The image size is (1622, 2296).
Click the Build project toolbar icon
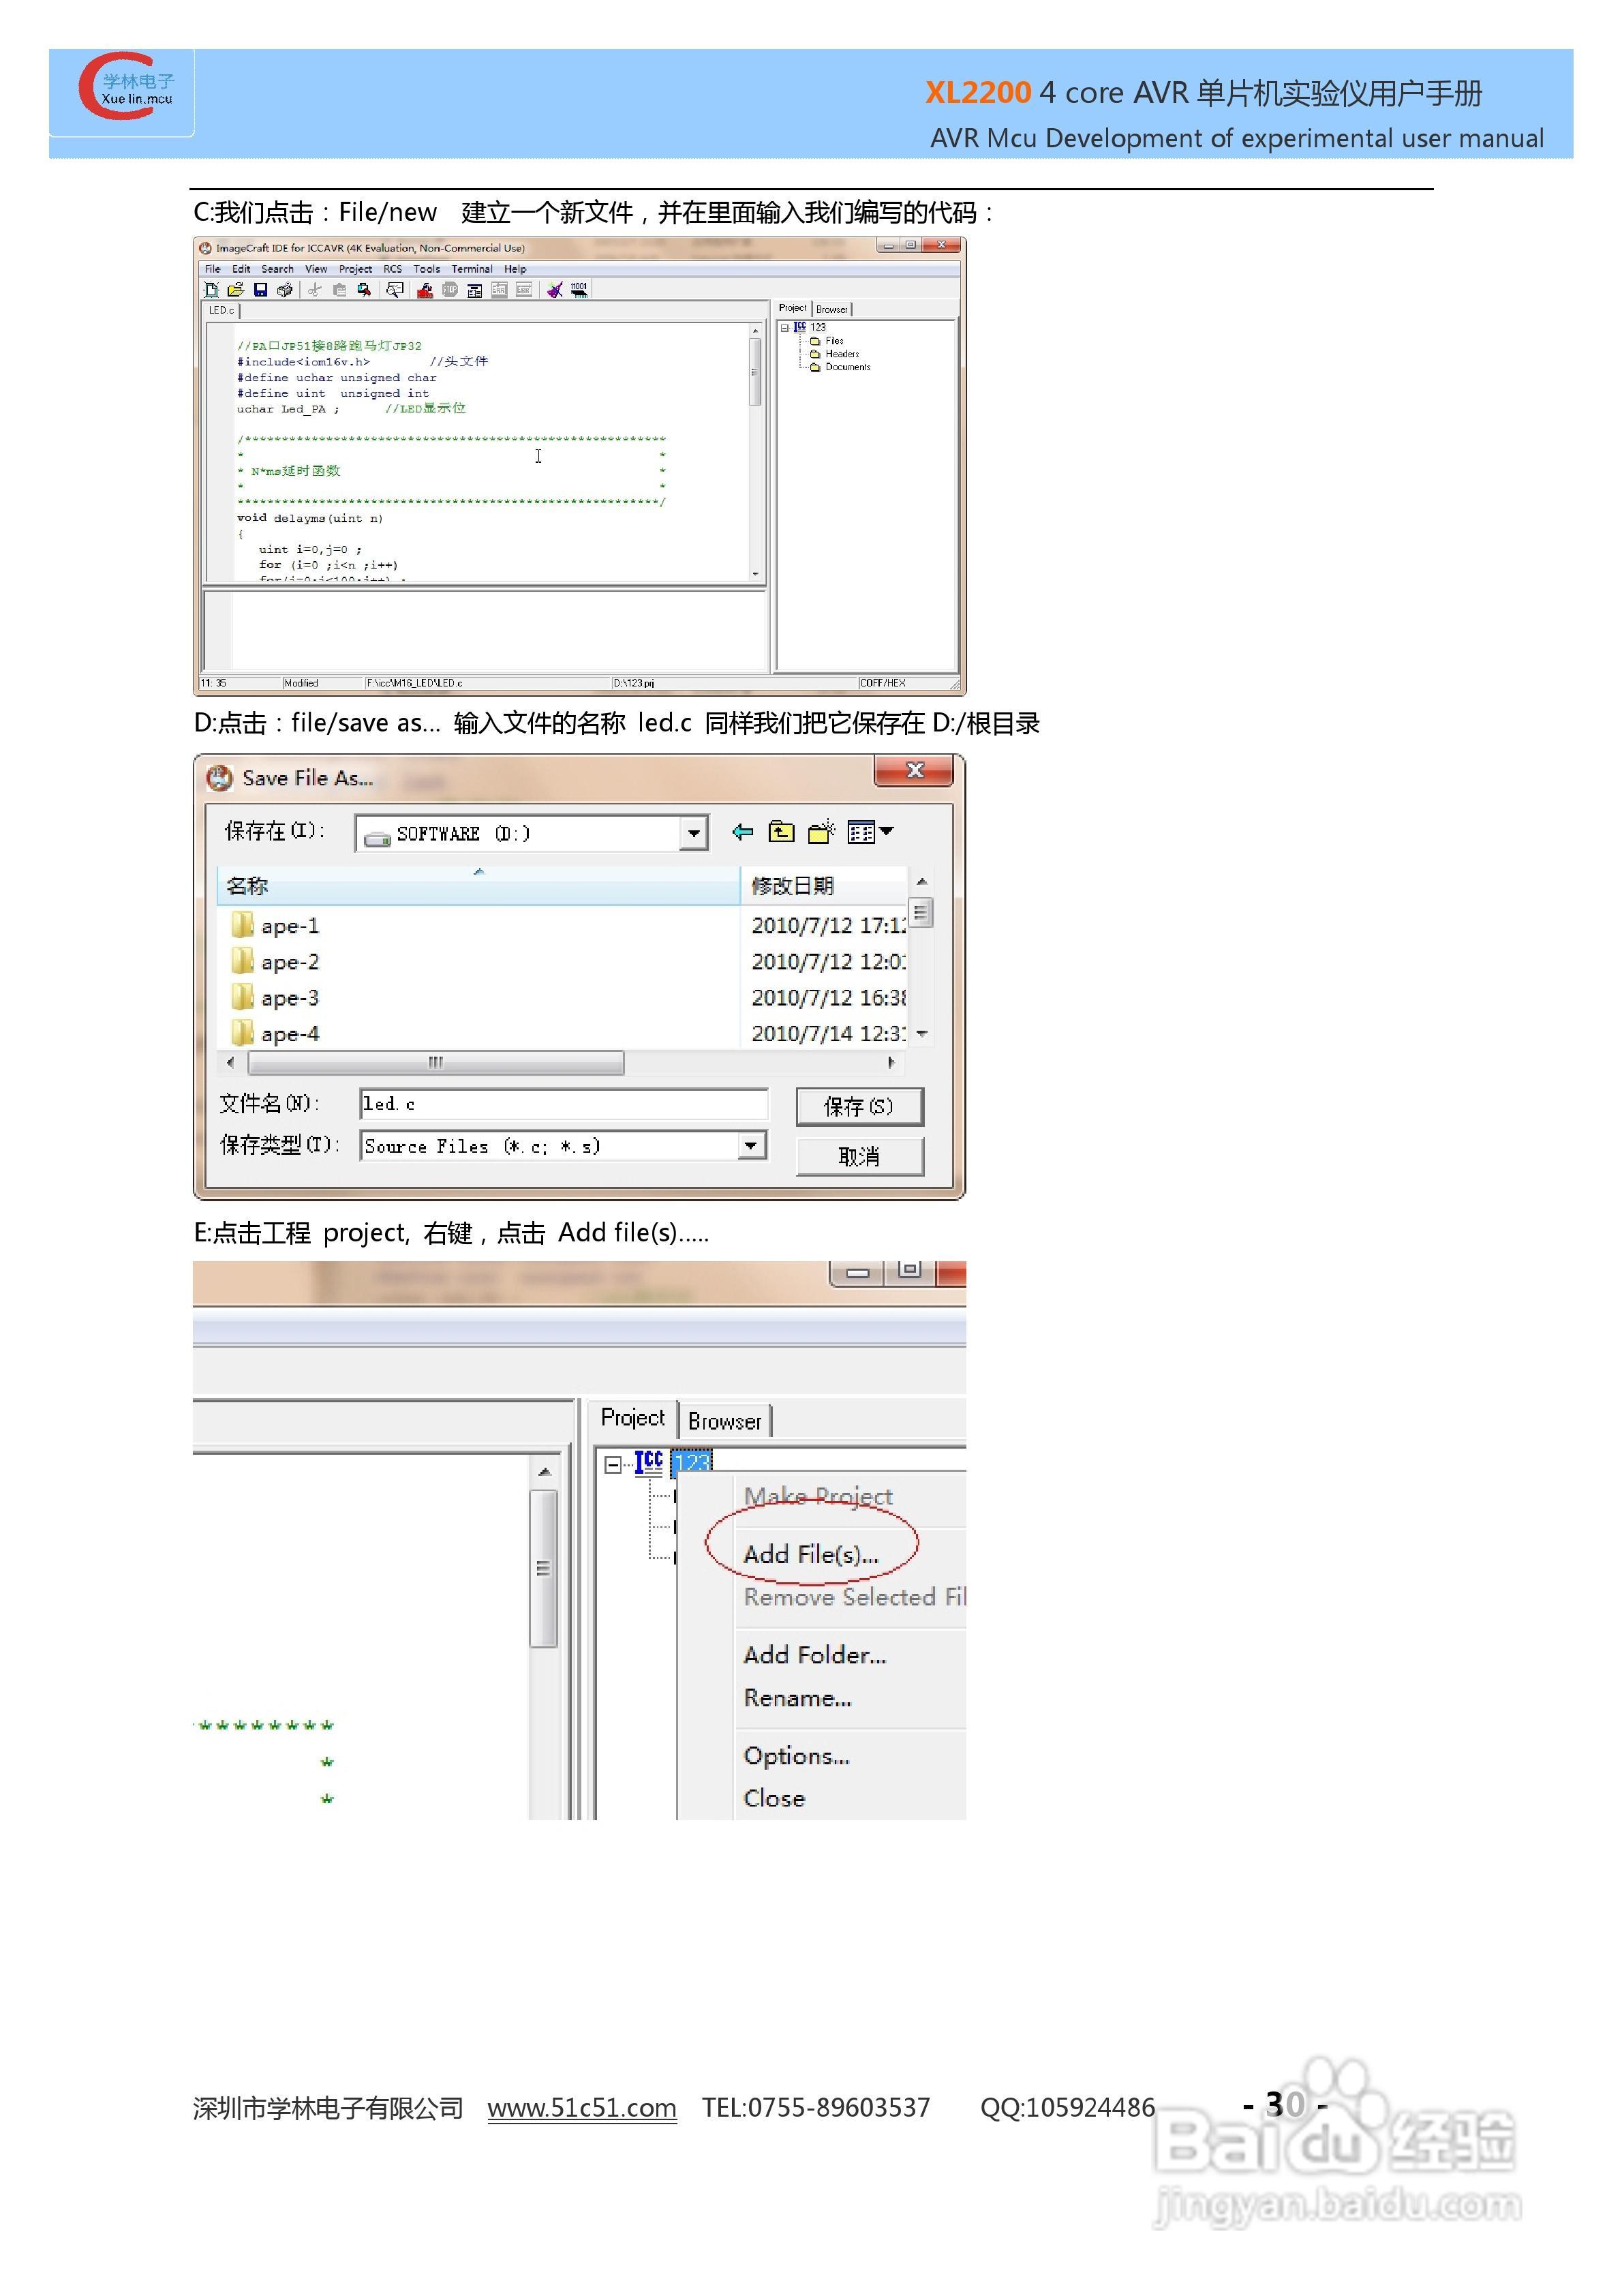click(425, 290)
